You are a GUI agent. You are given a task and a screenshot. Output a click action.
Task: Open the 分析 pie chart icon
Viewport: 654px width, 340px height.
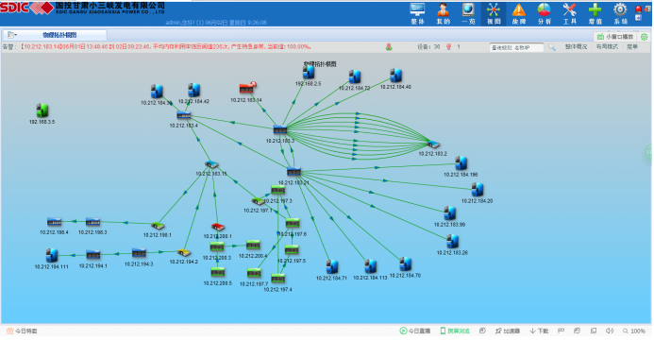(545, 14)
